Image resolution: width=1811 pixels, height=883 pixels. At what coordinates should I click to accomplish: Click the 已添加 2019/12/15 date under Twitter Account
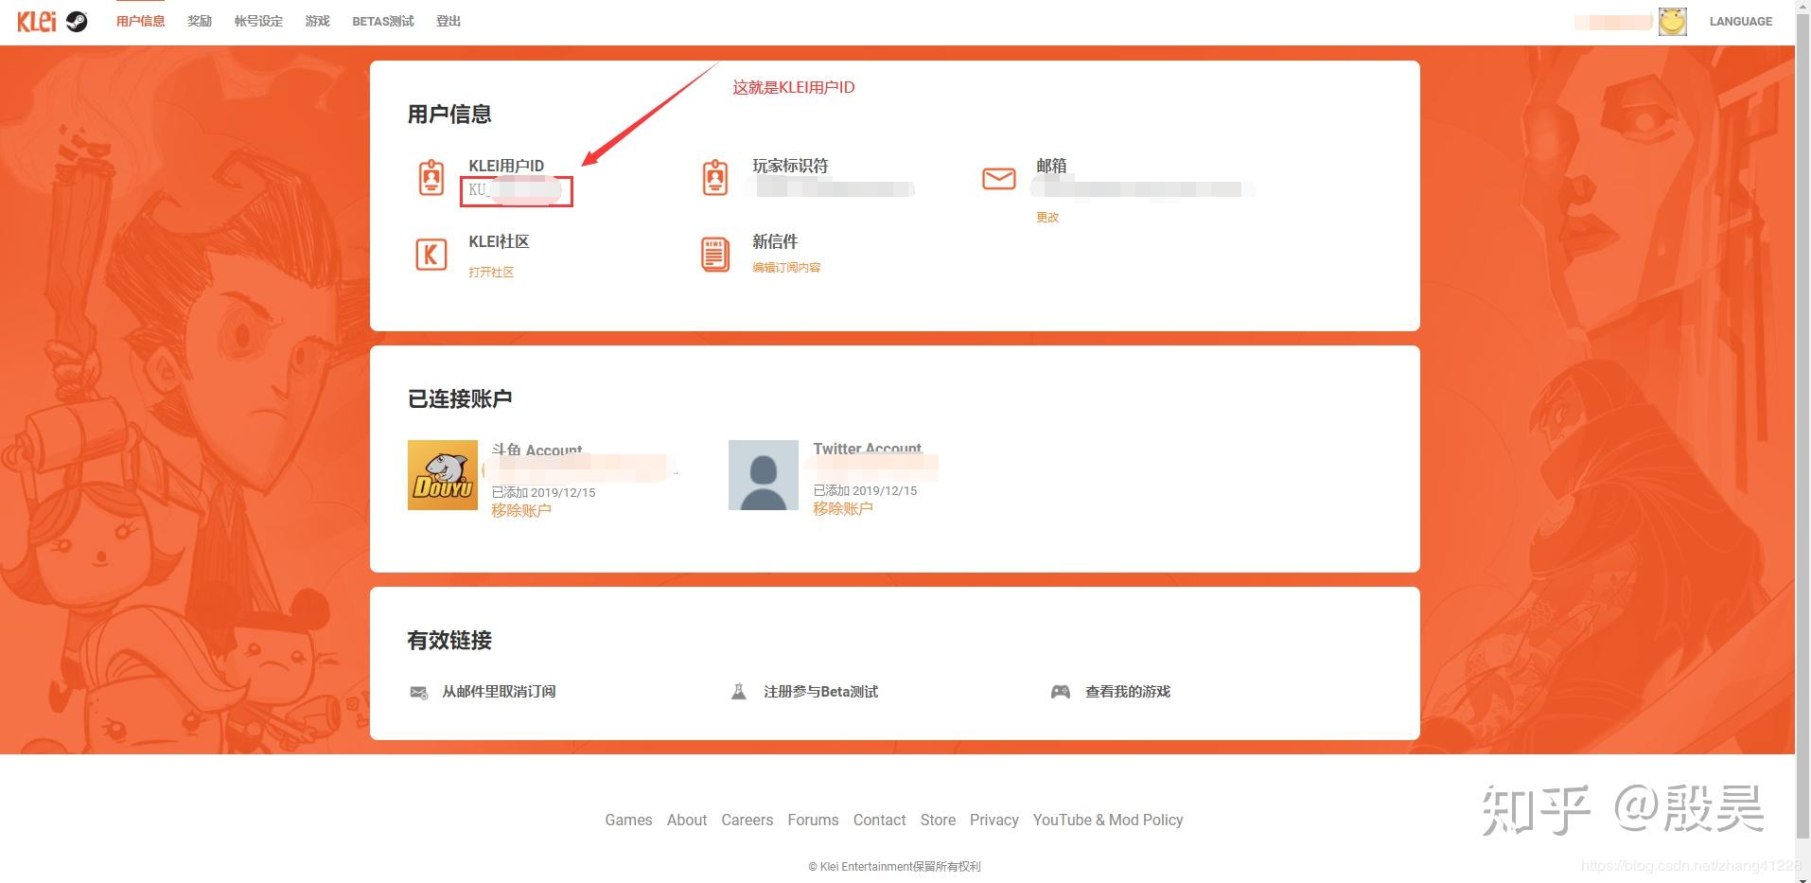[x=865, y=490]
